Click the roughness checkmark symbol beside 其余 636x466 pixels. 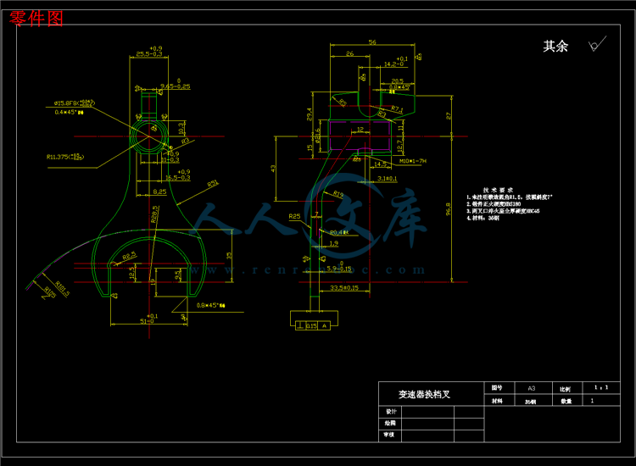click(x=597, y=44)
